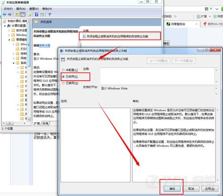Viewport: 223px width, 196px height.
Task: Switch to the 扩展 tab at the bottom
Action: pyautogui.click(x=37, y=123)
